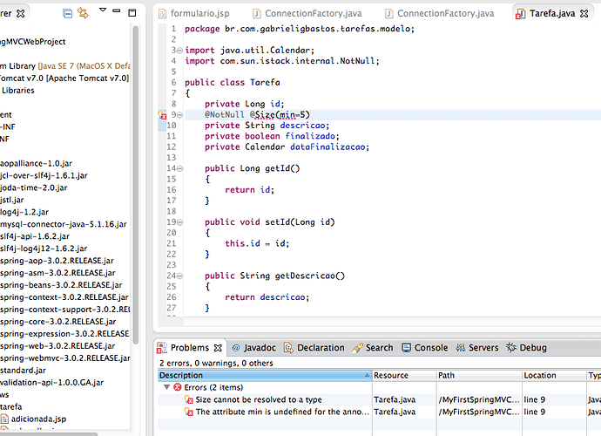Collapse the getId method at line 14
601x436 pixels.
tap(179, 168)
